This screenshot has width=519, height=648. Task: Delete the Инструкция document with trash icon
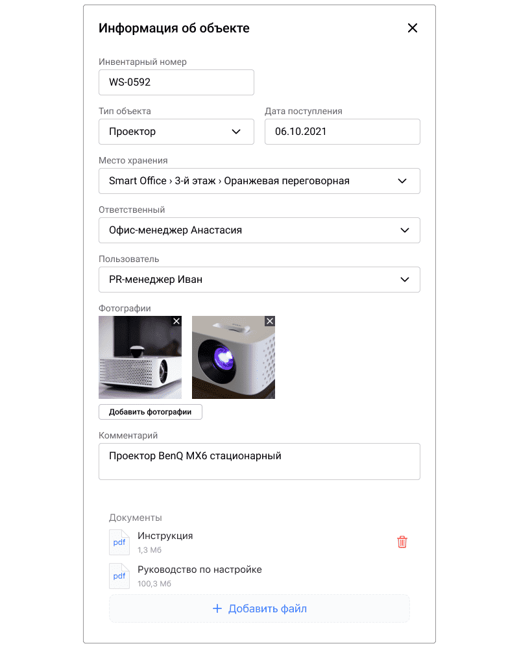pos(402,542)
